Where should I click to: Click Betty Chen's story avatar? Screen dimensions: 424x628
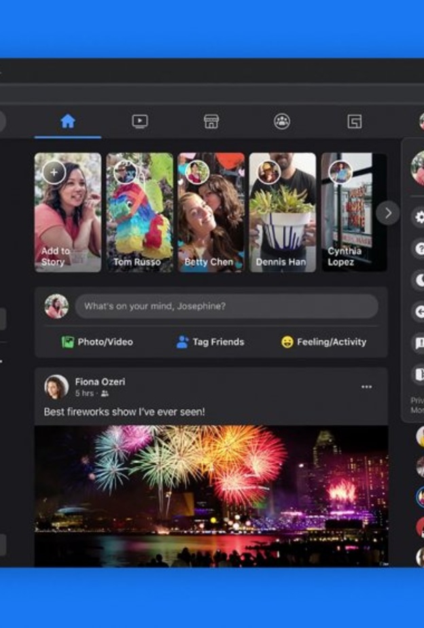[197, 172]
